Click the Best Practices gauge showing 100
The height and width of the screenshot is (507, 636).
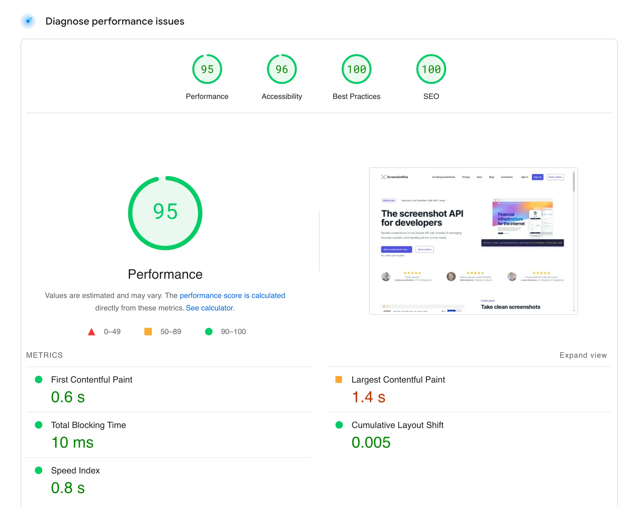point(356,69)
